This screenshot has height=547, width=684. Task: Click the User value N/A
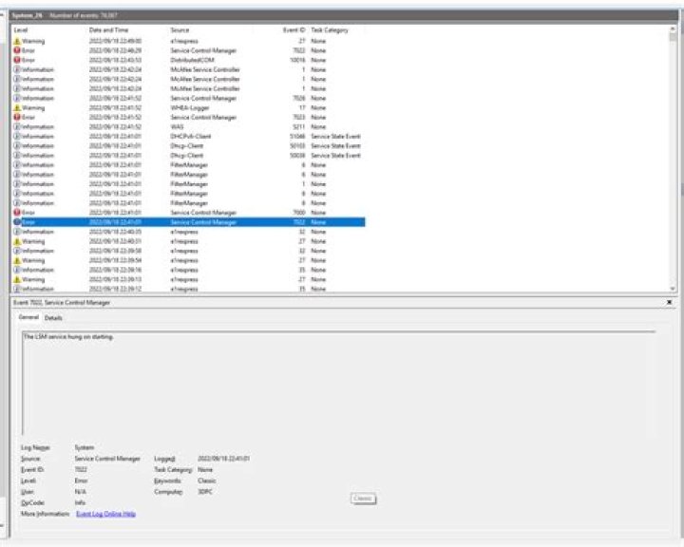[x=80, y=492]
